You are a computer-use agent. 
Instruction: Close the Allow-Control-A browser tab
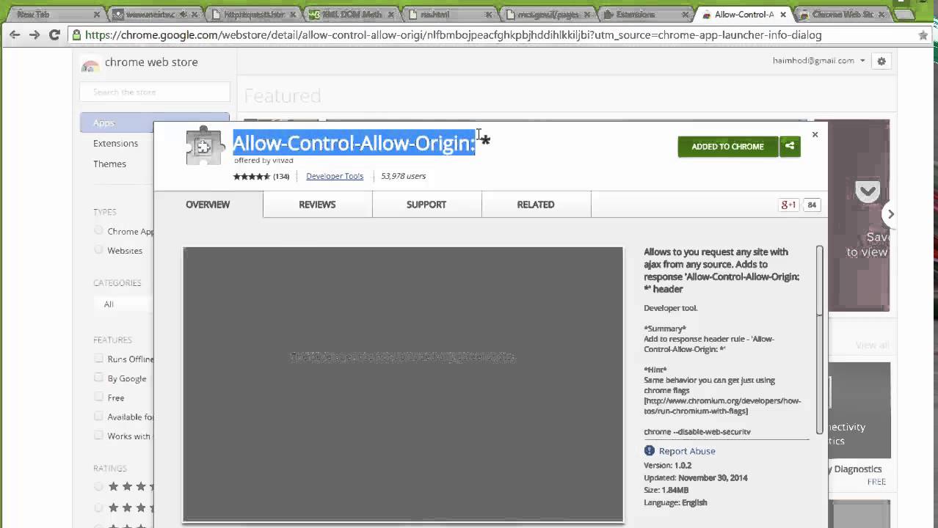[x=783, y=14]
